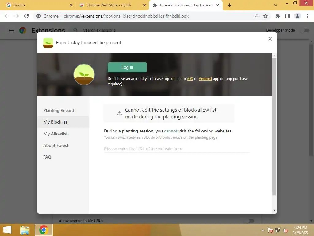Click the large Forest logo in banner

(84, 74)
